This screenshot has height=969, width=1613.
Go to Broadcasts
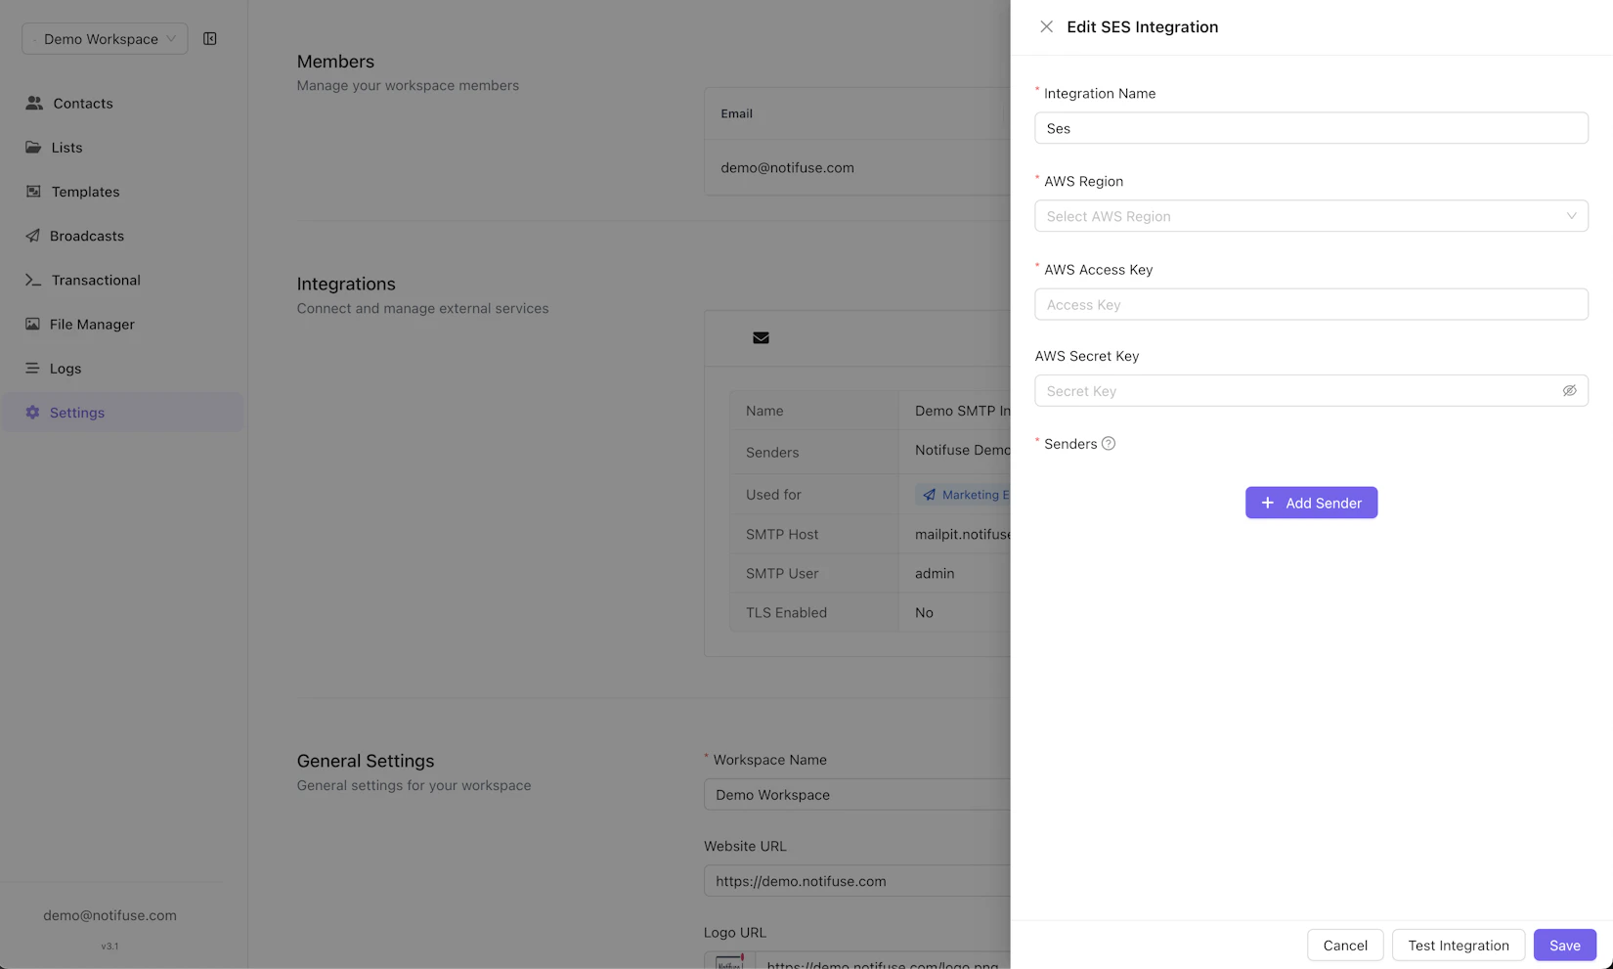pyautogui.click(x=88, y=236)
